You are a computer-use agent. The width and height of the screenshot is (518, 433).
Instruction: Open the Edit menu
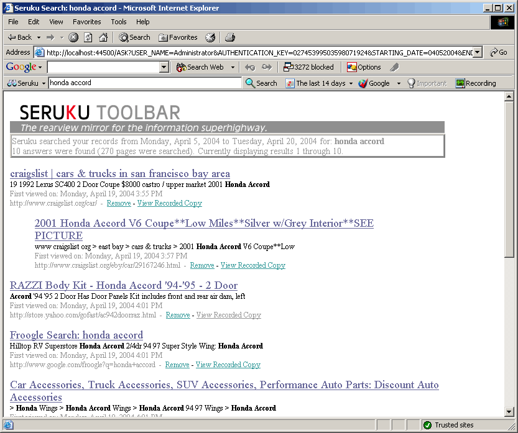[x=34, y=22]
